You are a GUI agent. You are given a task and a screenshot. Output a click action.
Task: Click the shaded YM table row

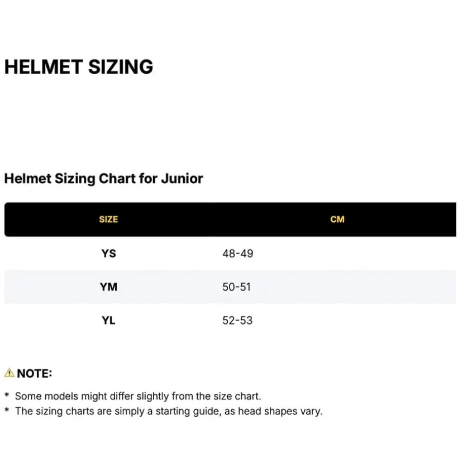[x=230, y=287]
